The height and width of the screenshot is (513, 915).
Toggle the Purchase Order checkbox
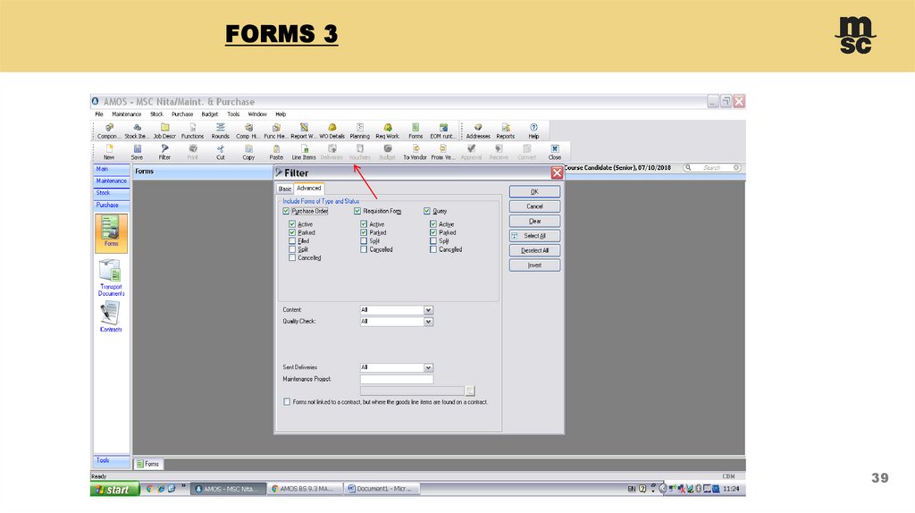[x=286, y=211]
